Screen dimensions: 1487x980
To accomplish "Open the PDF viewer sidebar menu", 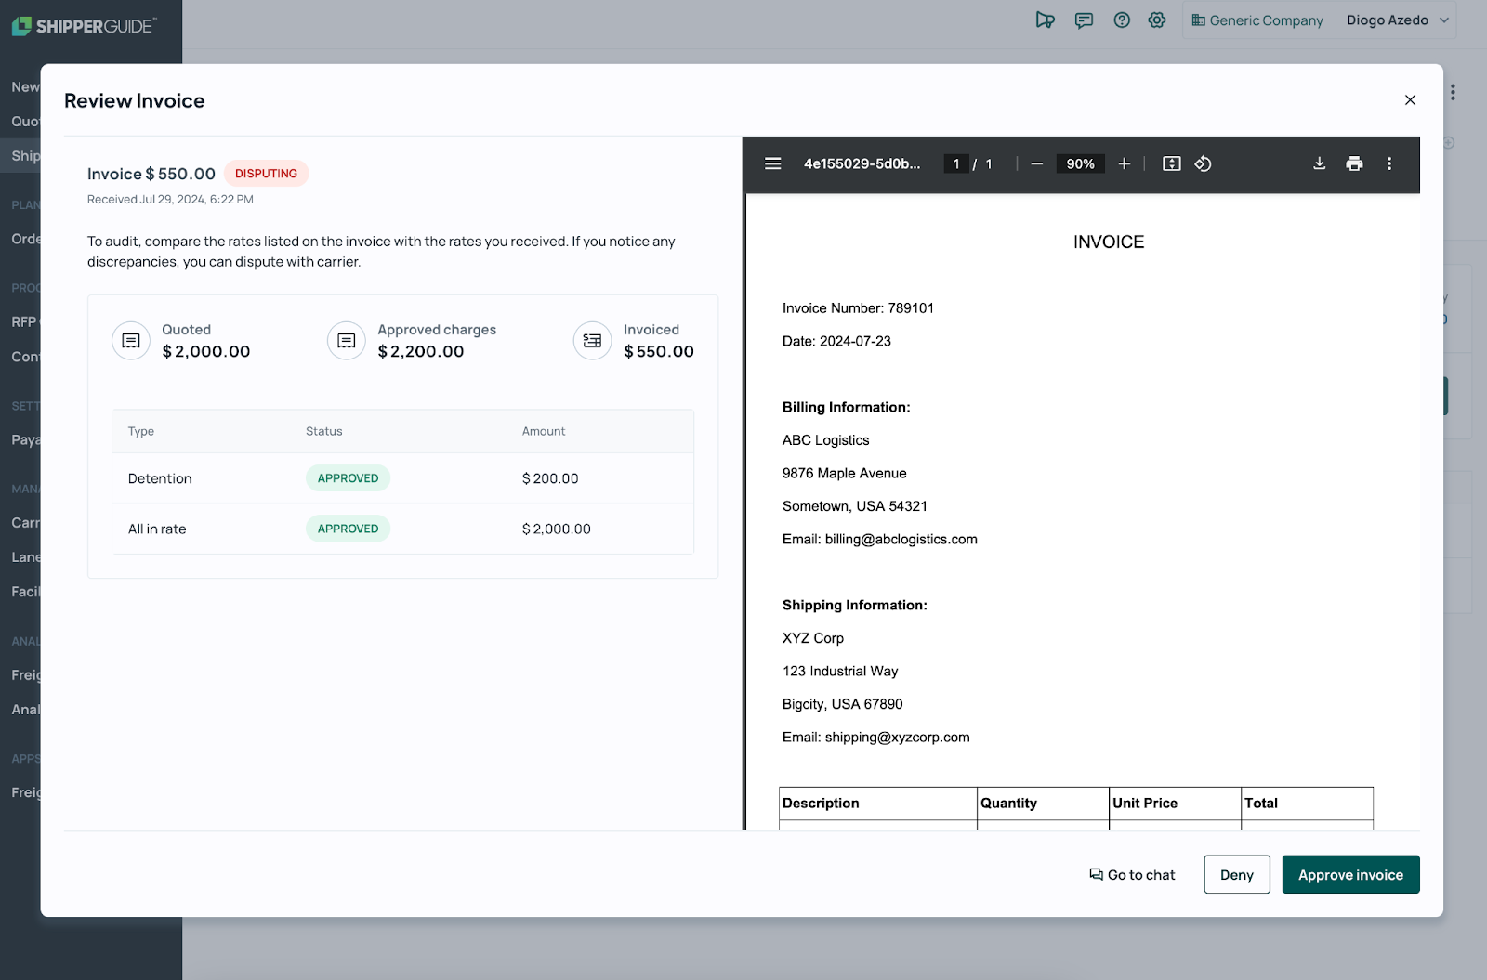I will [x=772, y=163].
